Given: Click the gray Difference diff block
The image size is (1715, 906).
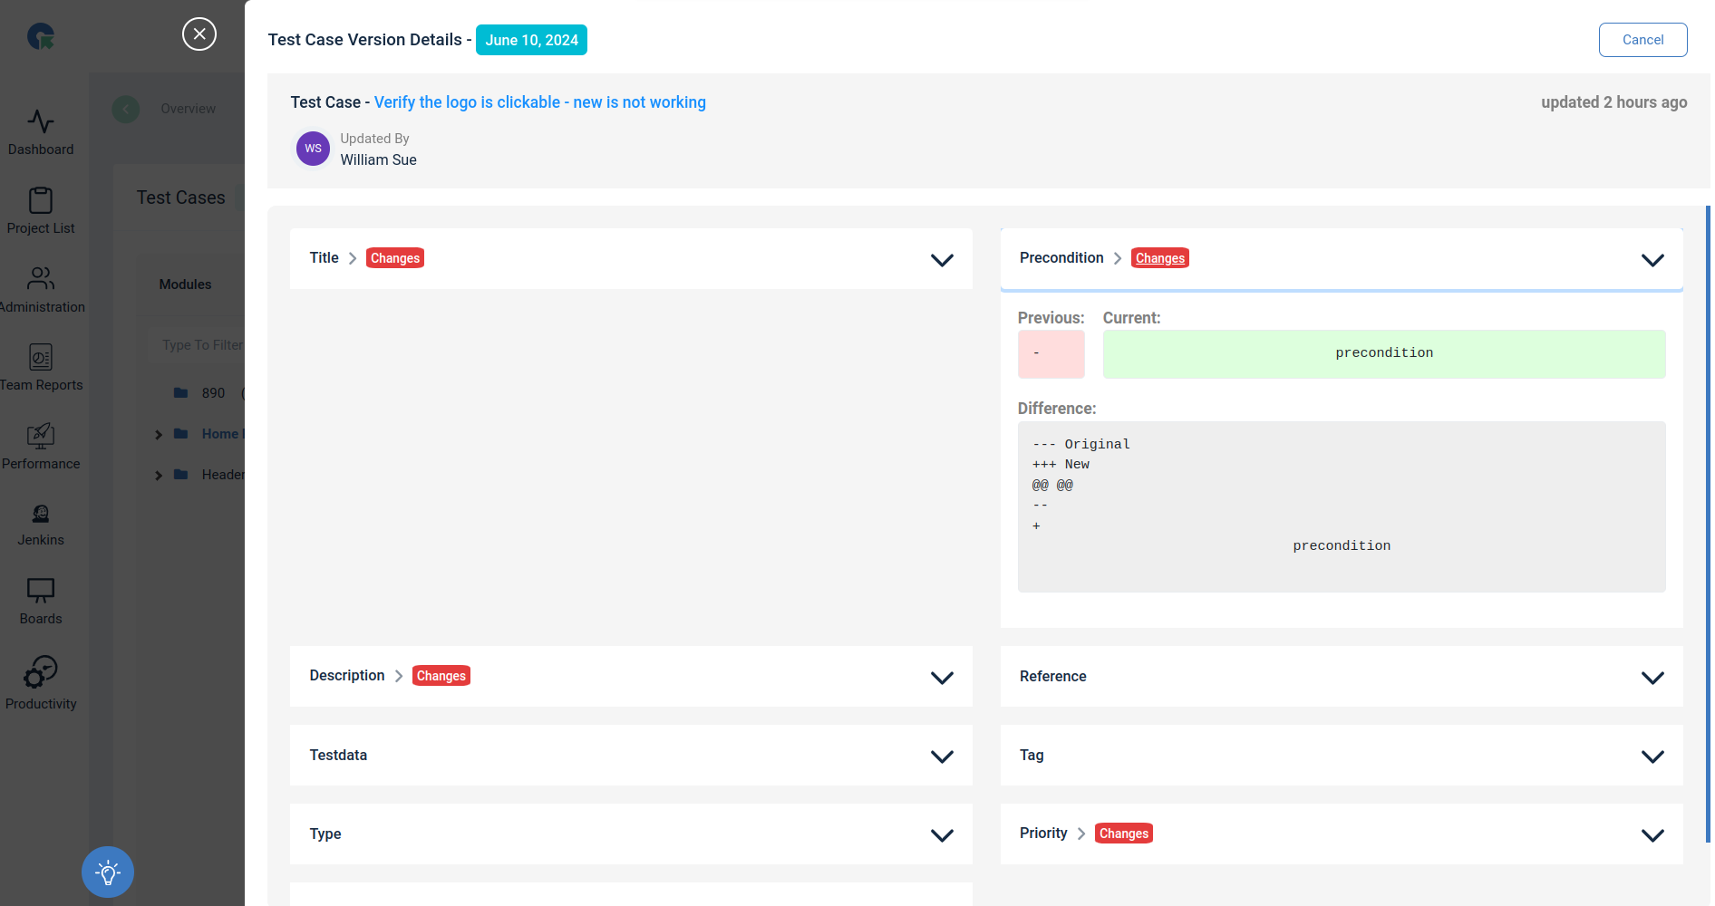Looking at the screenshot, I should click(1342, 506).
